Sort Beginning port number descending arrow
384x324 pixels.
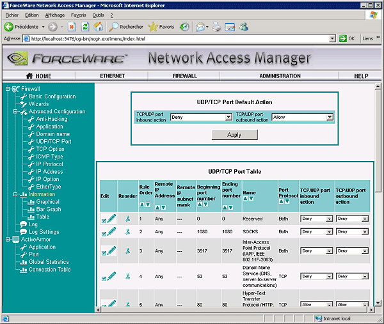click(205, 204)
